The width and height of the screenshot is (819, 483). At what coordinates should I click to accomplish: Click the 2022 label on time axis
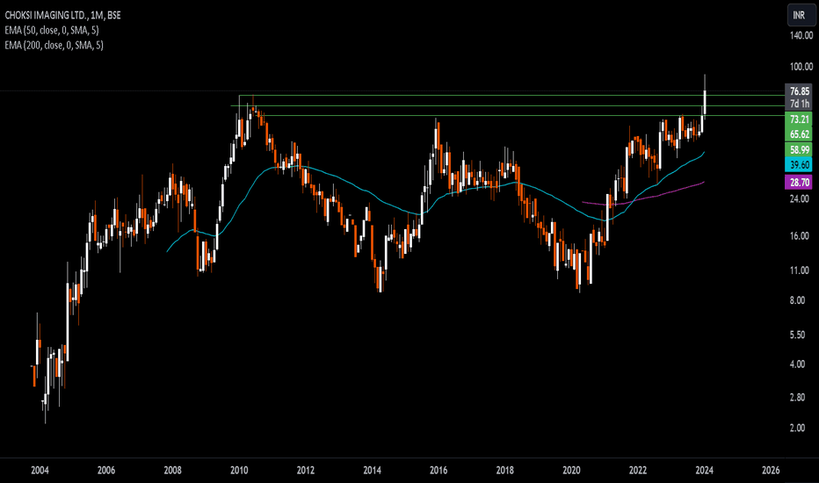pos(638,470)
